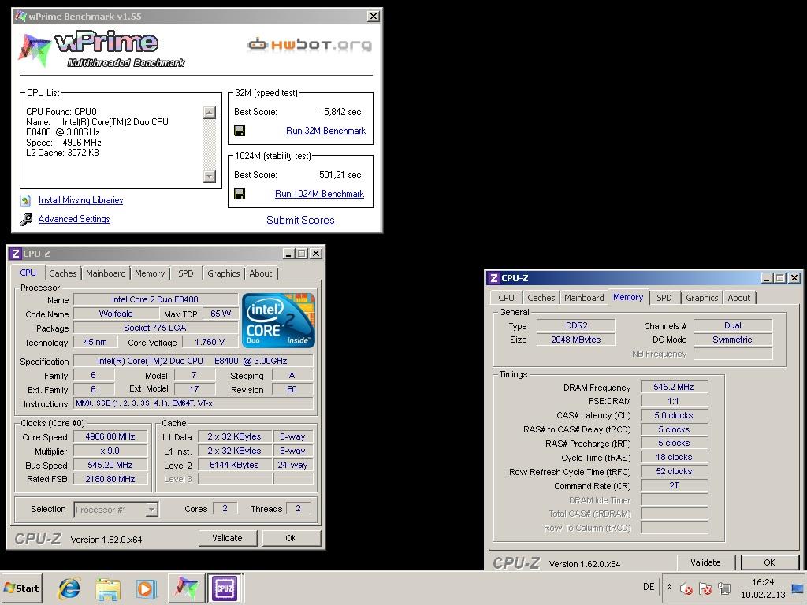Click the DRAM Frequency value 545.2 MHz
The width and height of the screenshot is (807, 605).
[674, 387]
